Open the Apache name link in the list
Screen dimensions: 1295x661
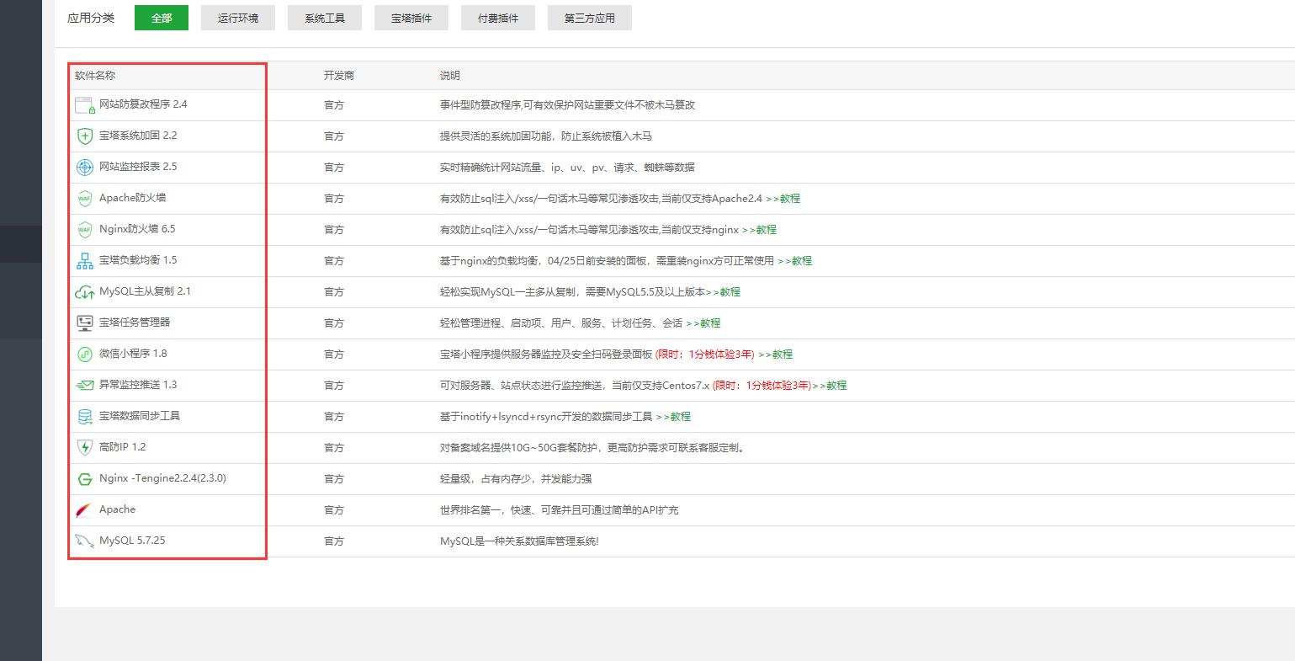point(117,509)
